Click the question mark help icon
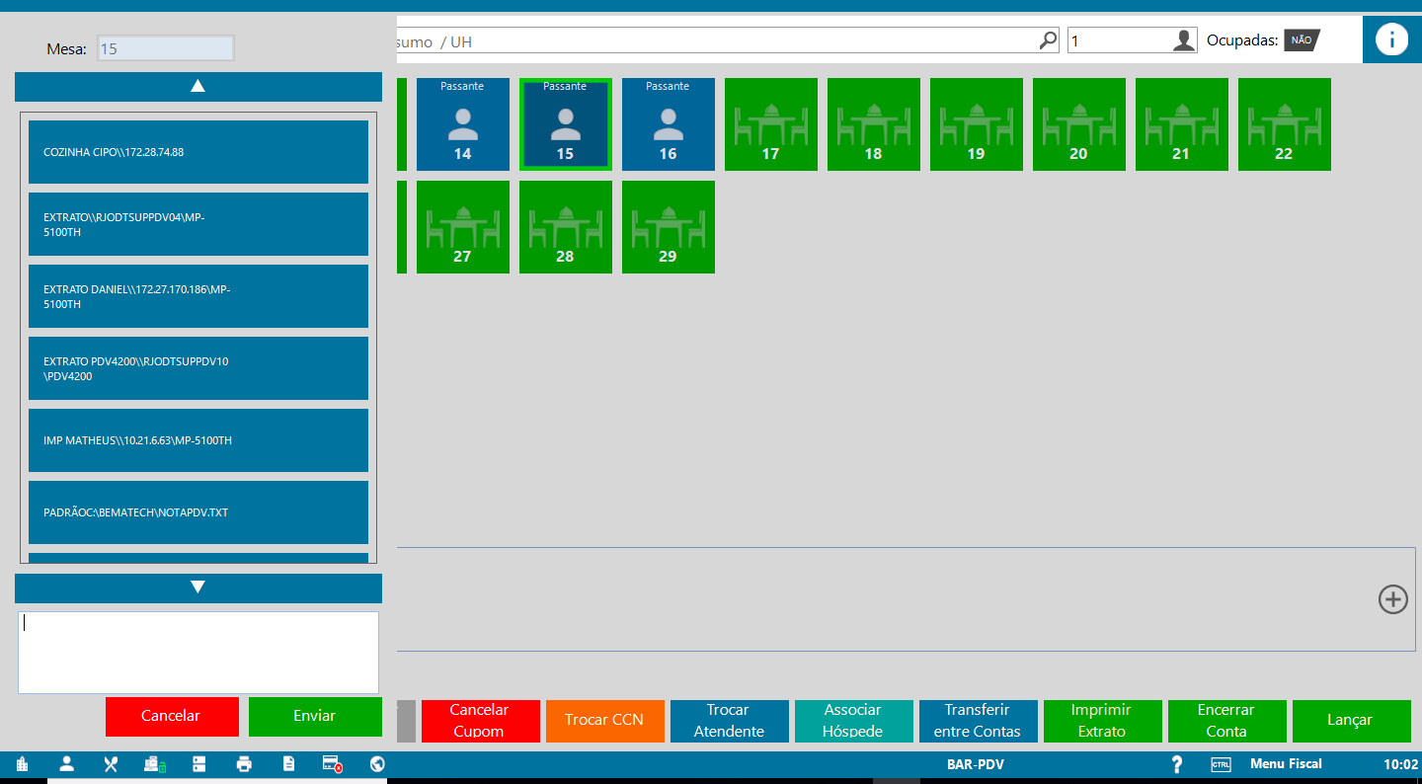The image size is (1422, 784). (x=1177, y=764)
